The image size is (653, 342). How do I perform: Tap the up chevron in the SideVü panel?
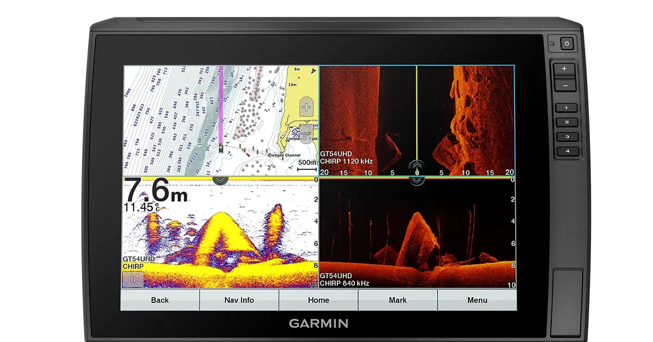coord(417,164)
